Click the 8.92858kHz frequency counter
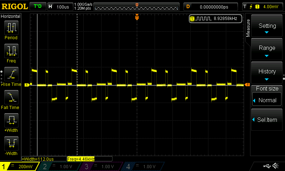This screenshot has height=171, width=285. (216, 19)
